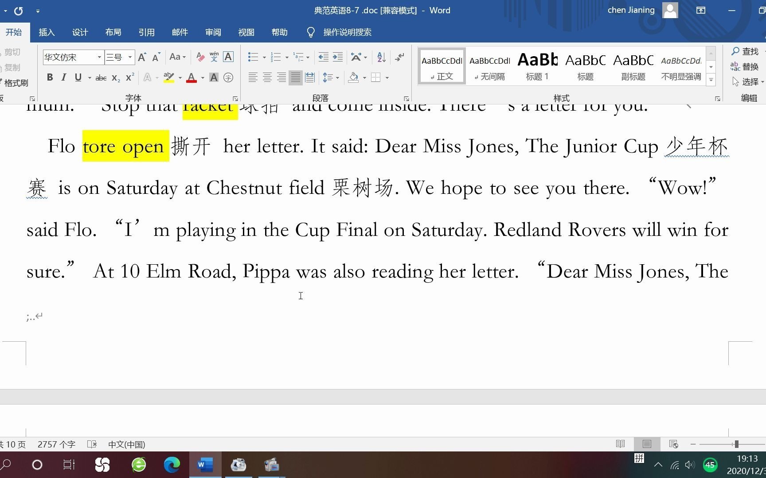The width and height of the screenshot is (766, 478).
Task: Click borders icon
Action: [x=376, y=77]
